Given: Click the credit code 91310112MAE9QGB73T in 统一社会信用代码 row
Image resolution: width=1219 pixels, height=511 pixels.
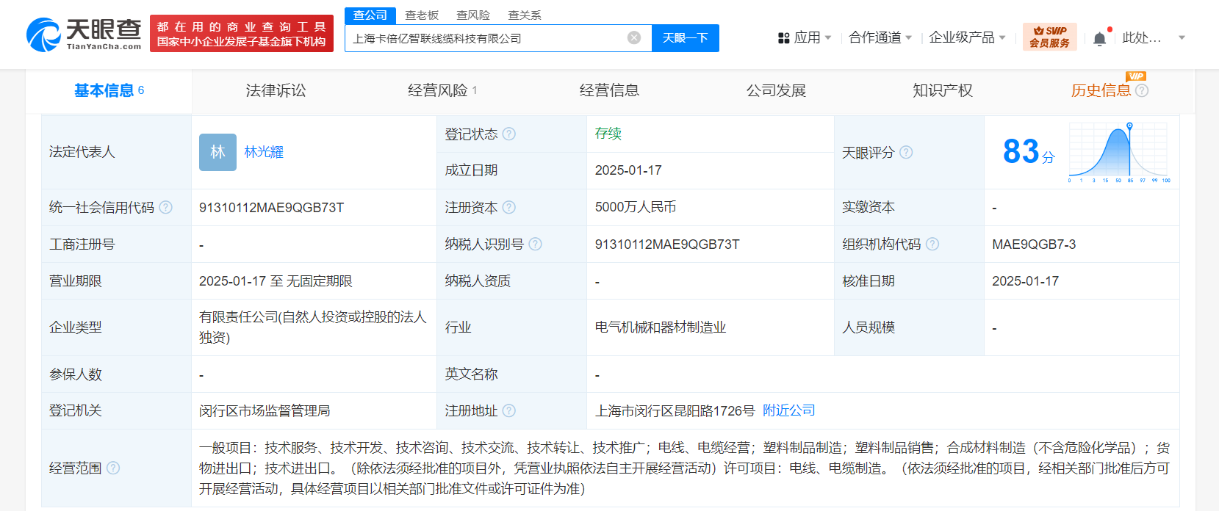Looking at the screenshot, I should coord(271,208).
